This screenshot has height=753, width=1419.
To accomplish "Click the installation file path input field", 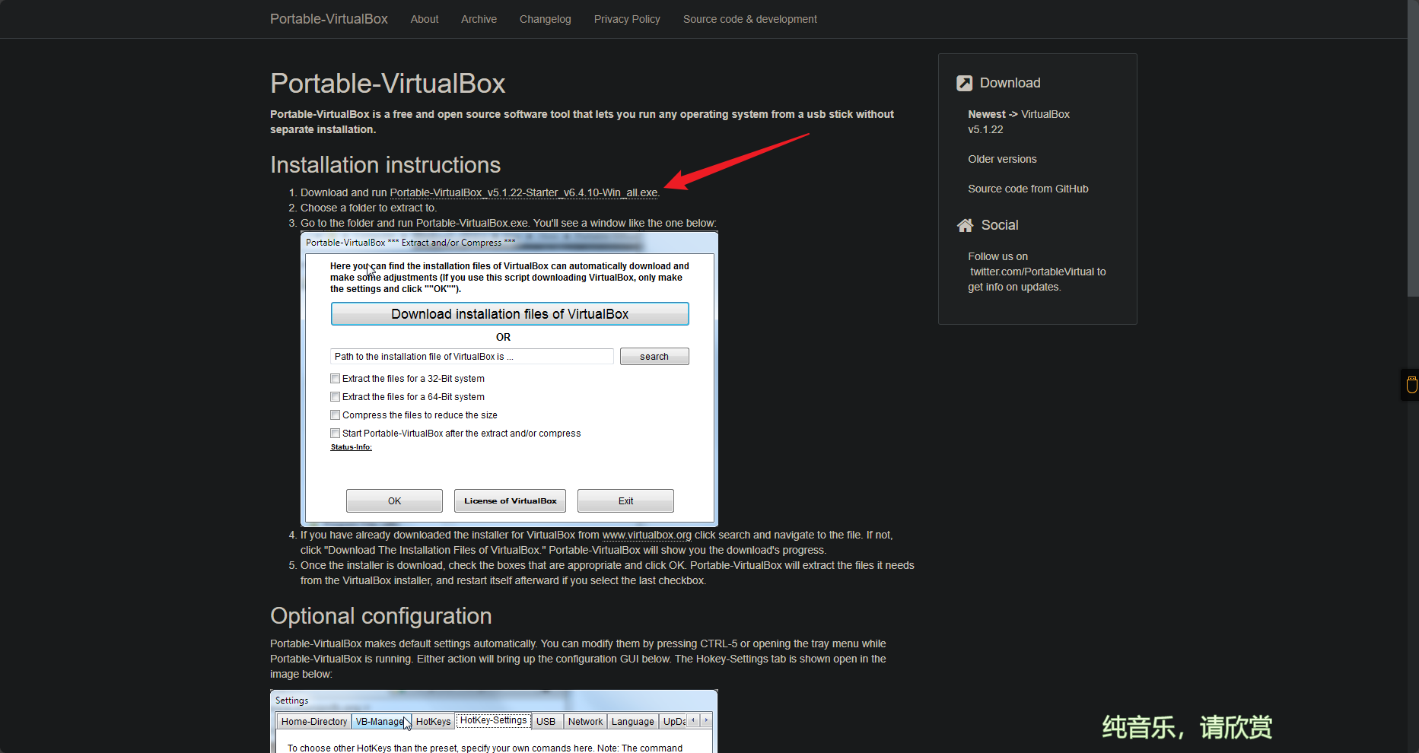I will pos(472,357).
